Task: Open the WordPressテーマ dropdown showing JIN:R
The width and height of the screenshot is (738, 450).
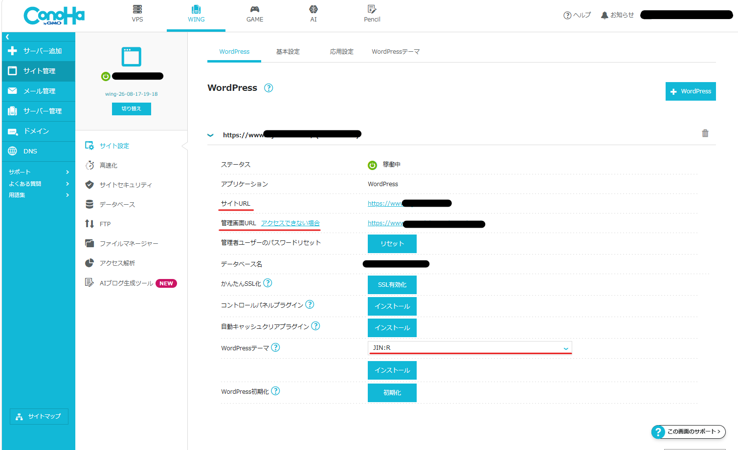Action: point(470,348)
